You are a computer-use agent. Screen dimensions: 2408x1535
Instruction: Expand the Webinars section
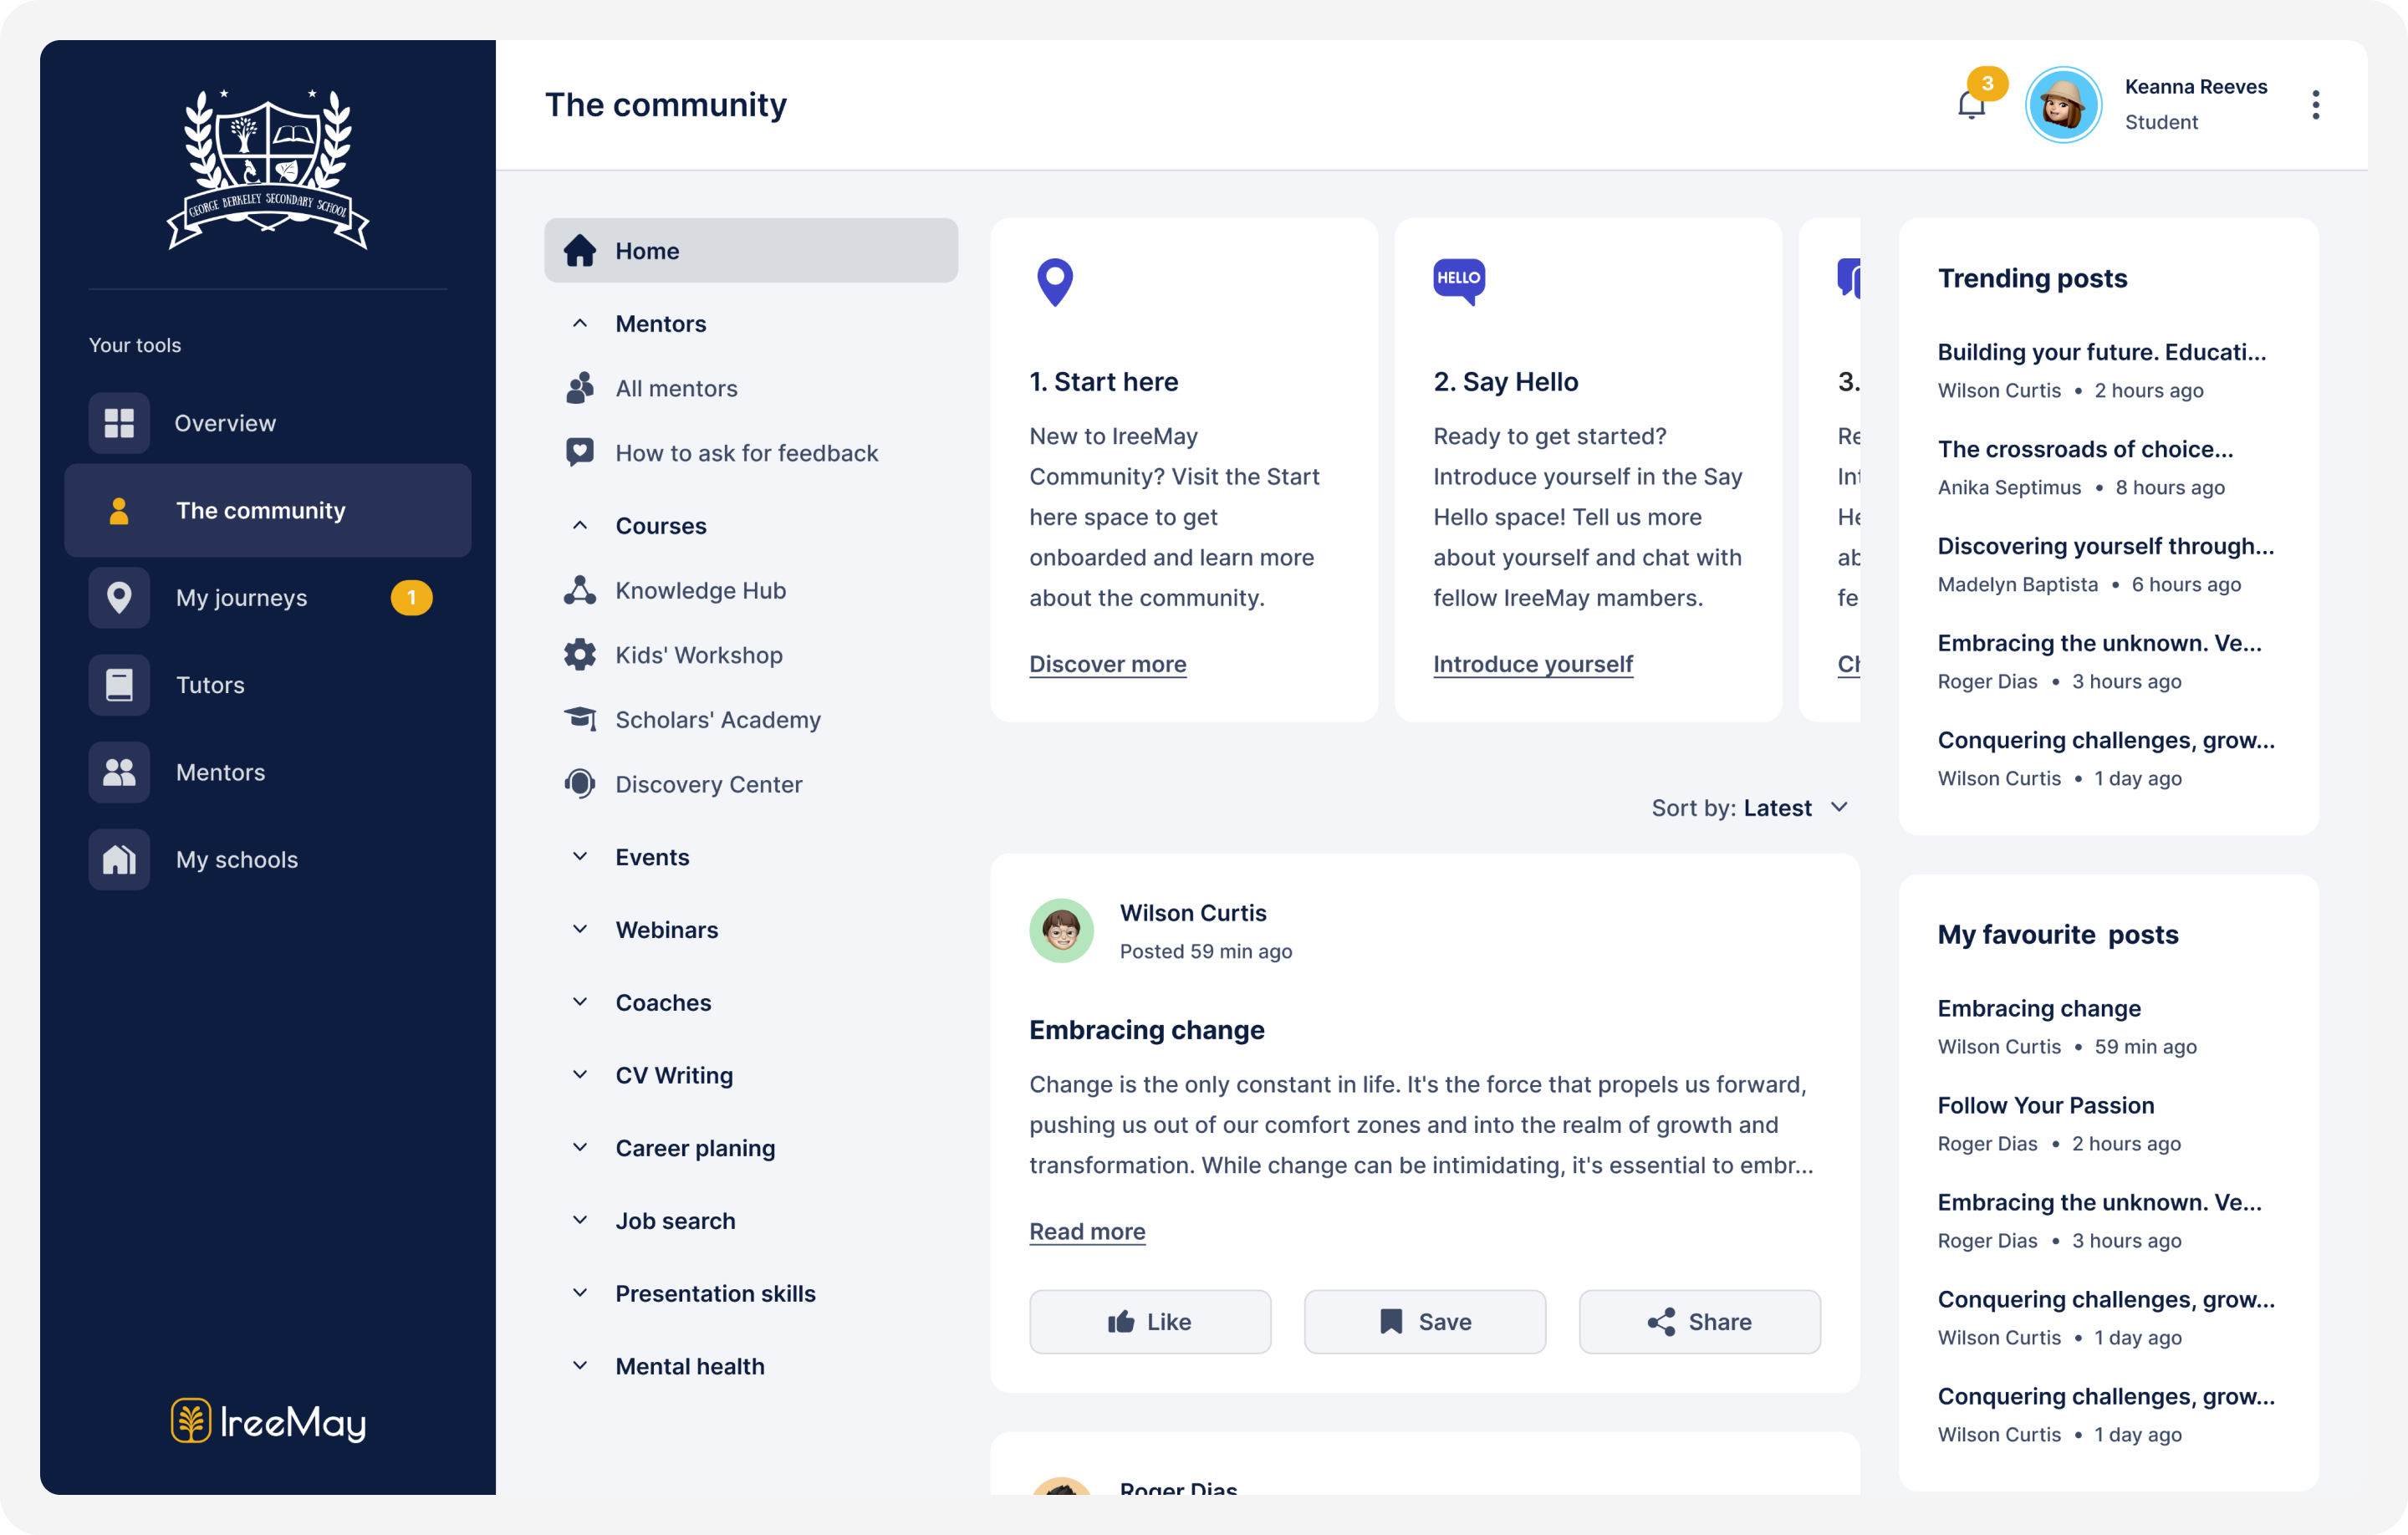(580, 930)
